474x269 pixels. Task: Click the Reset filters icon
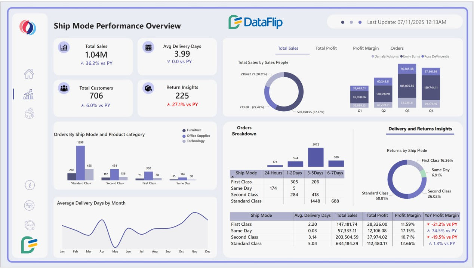tap(29, 225)
